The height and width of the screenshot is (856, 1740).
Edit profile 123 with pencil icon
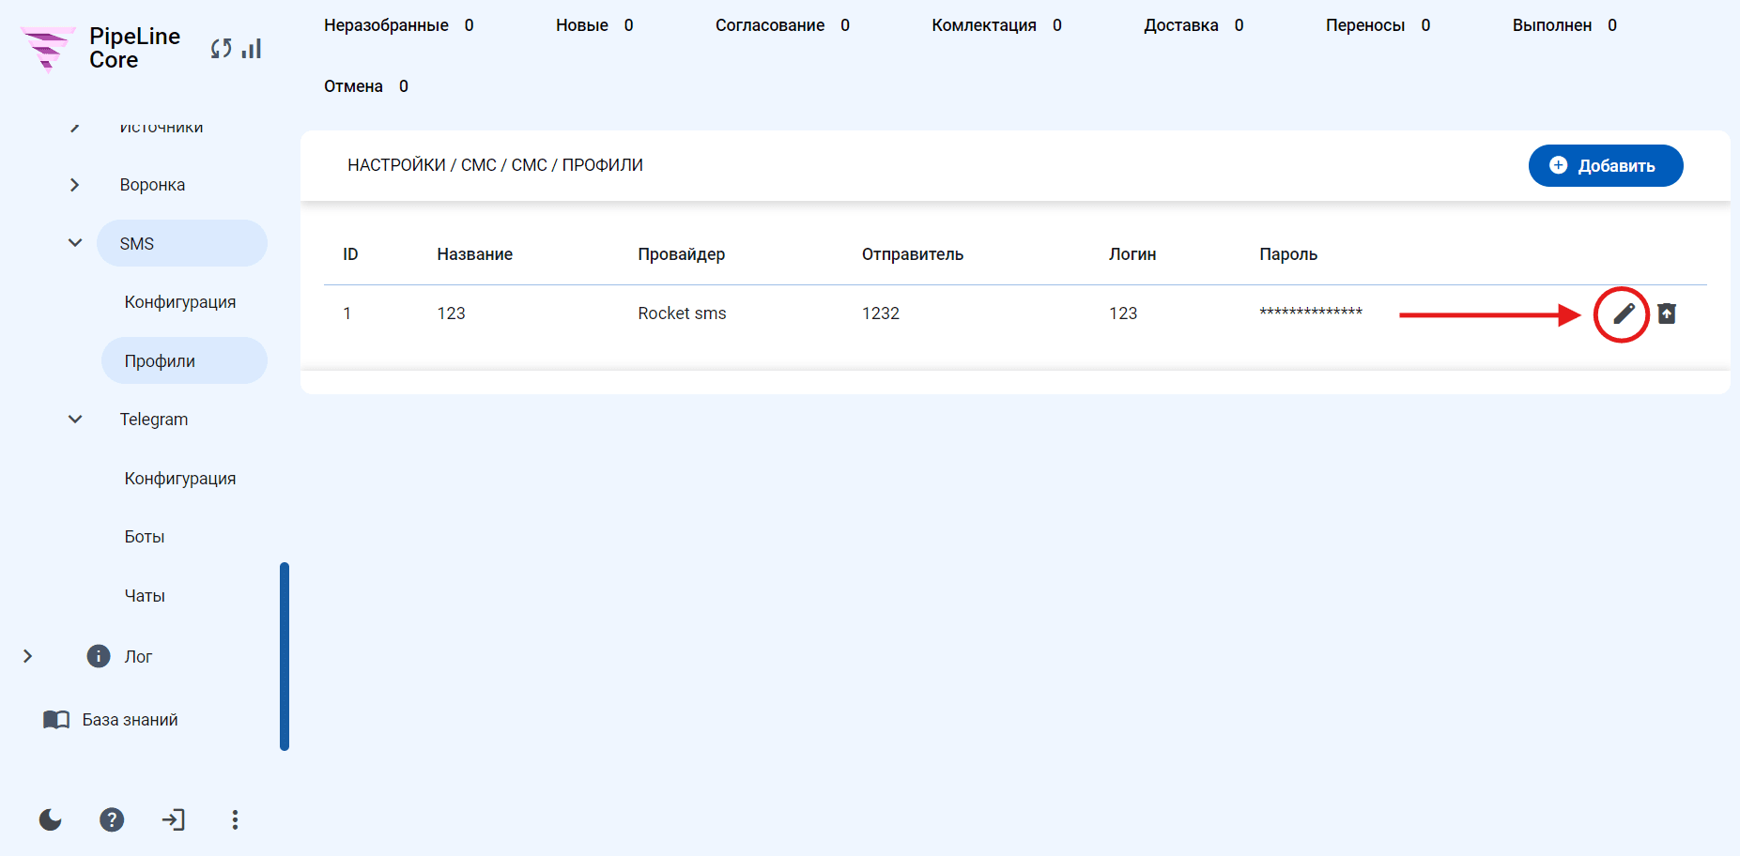pyautogui.click(x=1624, y=313)
